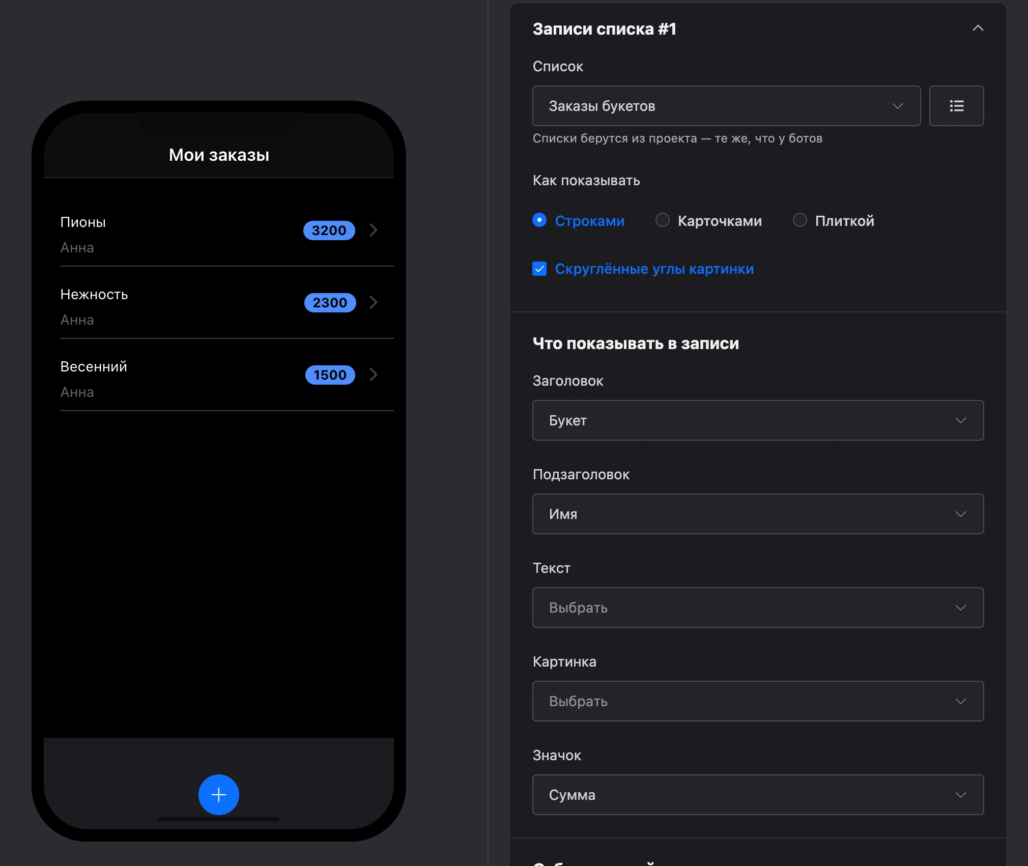Screen dimensions: 1028x866
Task: Click the 3200 price badge
Action: [x=329, y=230]
